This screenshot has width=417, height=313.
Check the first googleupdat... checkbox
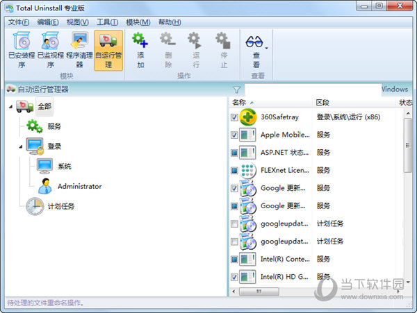coord(234,223)
